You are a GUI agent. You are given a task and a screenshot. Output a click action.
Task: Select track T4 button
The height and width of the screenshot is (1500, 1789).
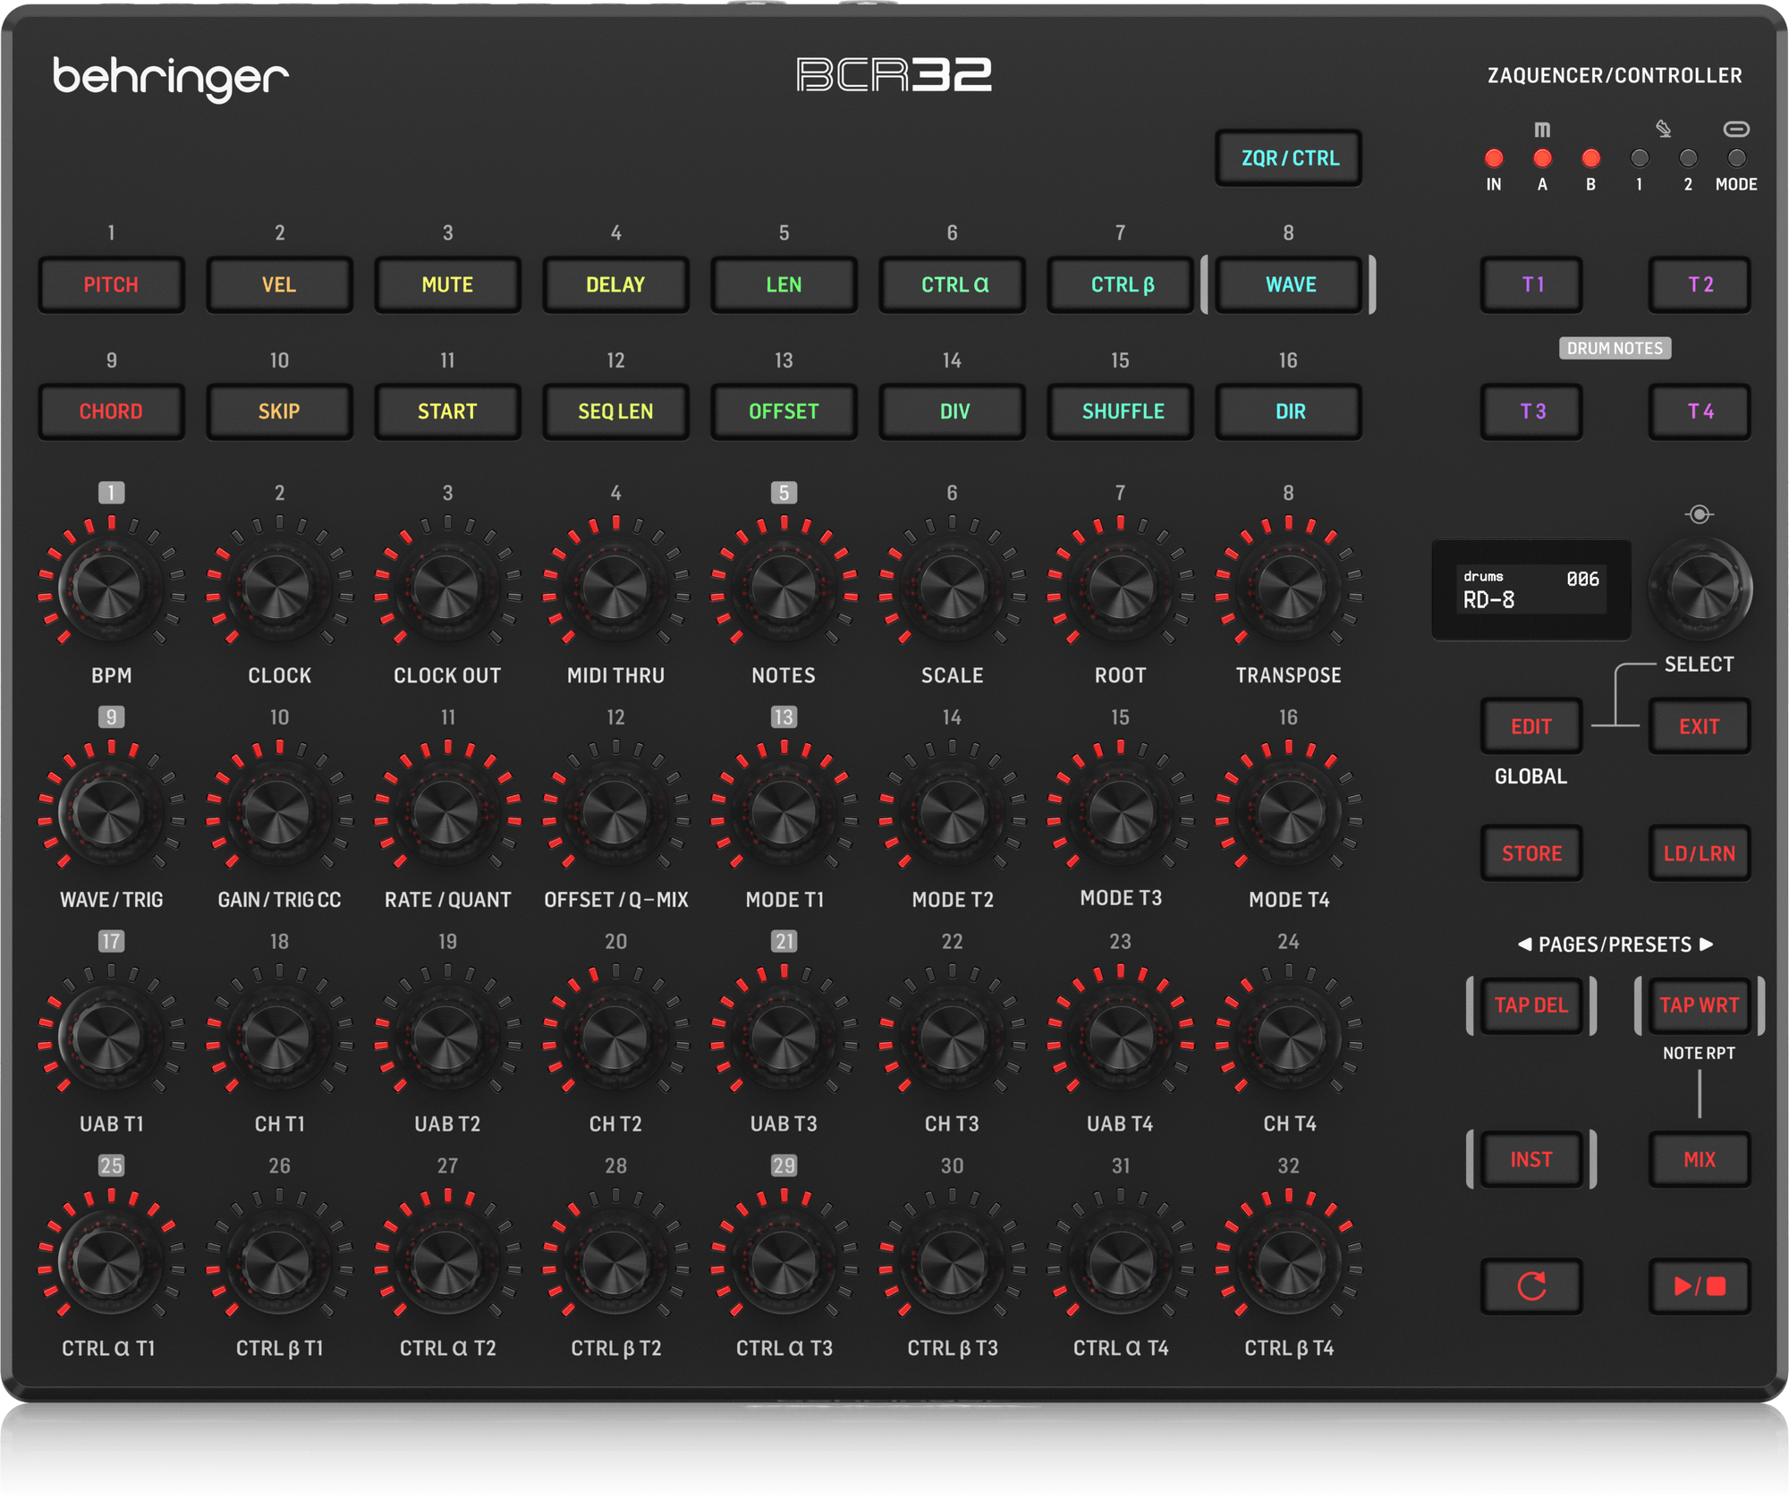pos(1700,411)
